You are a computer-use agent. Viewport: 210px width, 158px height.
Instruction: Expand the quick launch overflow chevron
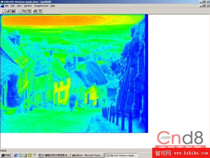[x=34, y=155]
